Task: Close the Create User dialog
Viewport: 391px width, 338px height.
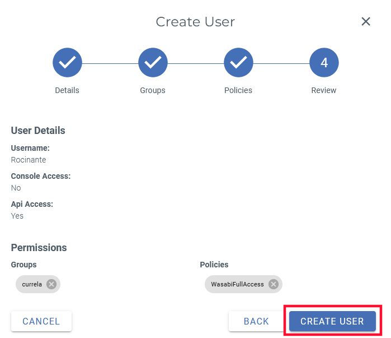Action: click(366, 21)
